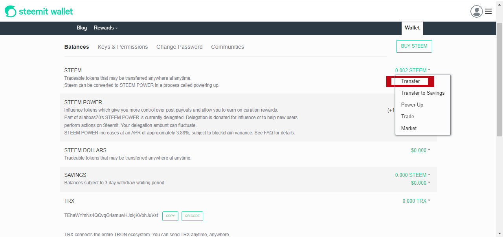Open Change Password tab

[x=180, y=47]
